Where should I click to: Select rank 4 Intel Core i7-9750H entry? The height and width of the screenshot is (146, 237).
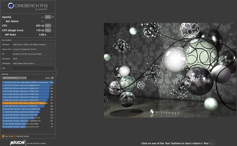[28, 91]
